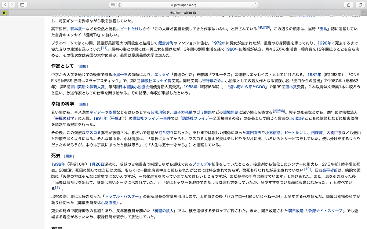Open the 小黒一三 link
367x229 pixels.
120,75
